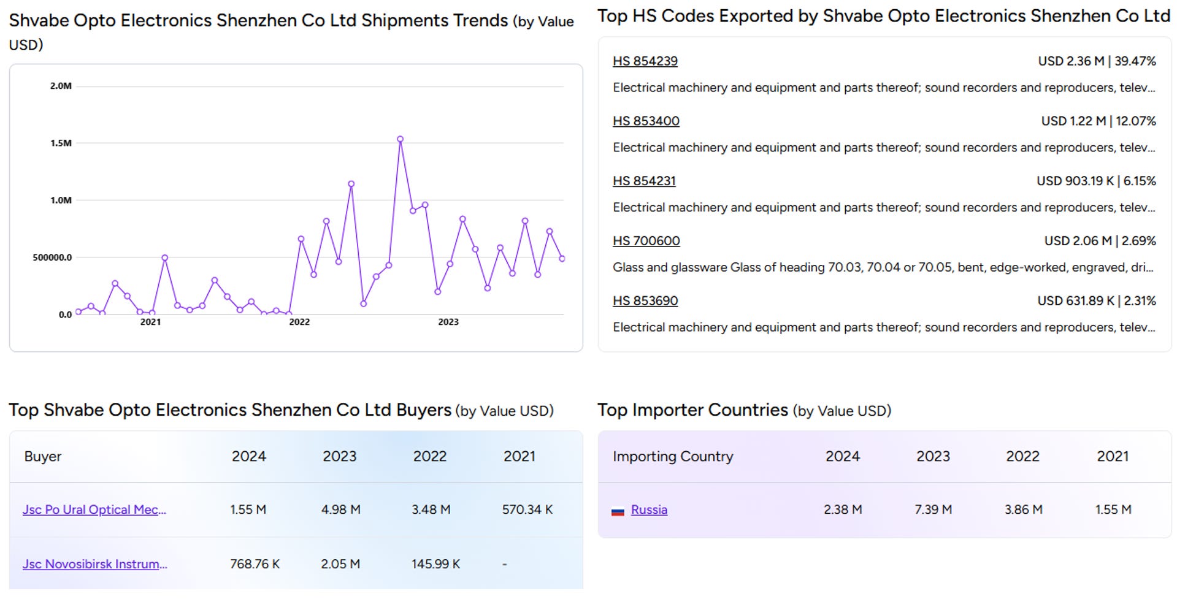The height and width of the screenshot is (599, 1177).
Task: Click the 2.38 M cell in Russia row
Action: pyautogui.click(x=843, y=509)
